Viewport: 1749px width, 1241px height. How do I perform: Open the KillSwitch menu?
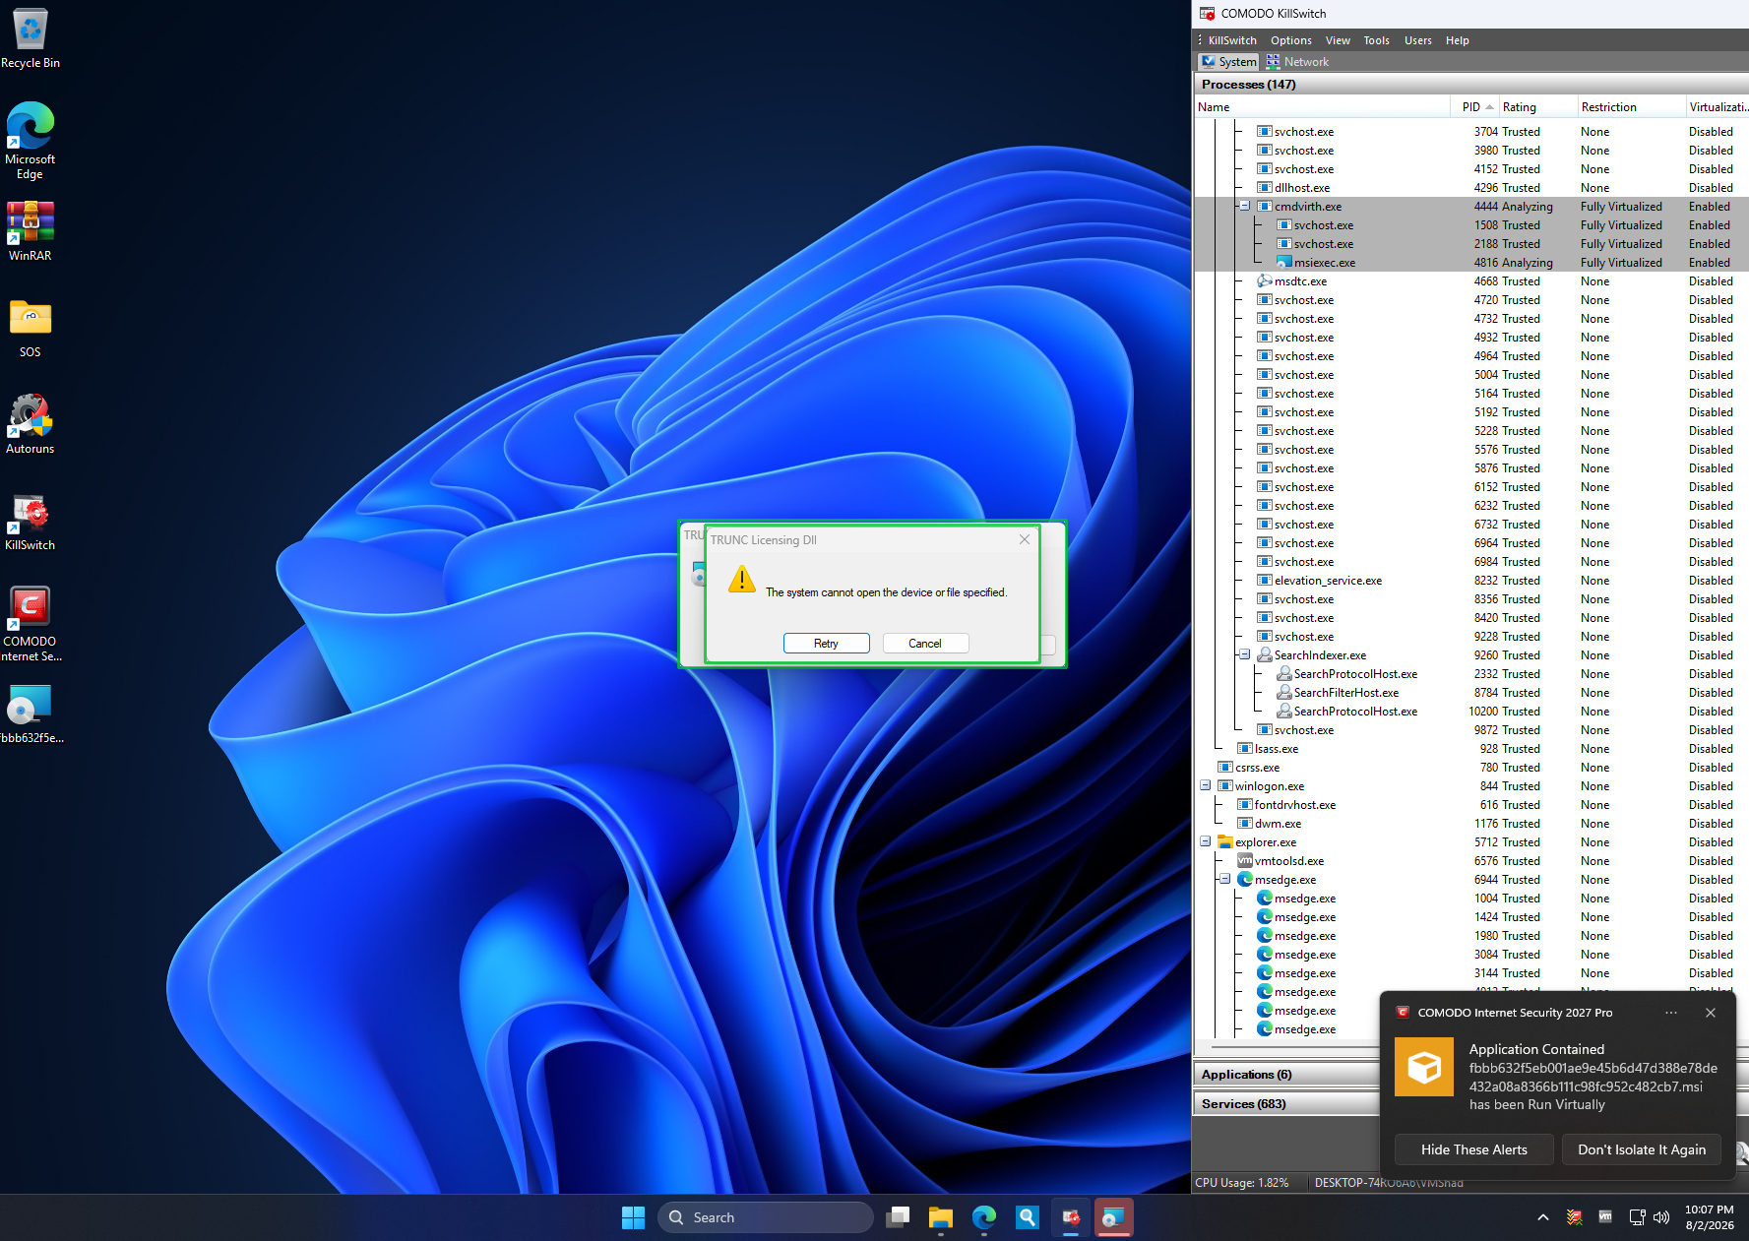coord(1232,40)
